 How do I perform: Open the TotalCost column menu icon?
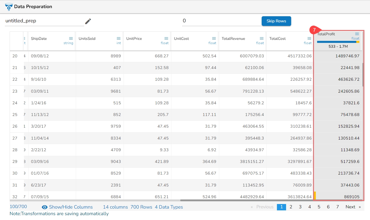[x=309, y=39]
